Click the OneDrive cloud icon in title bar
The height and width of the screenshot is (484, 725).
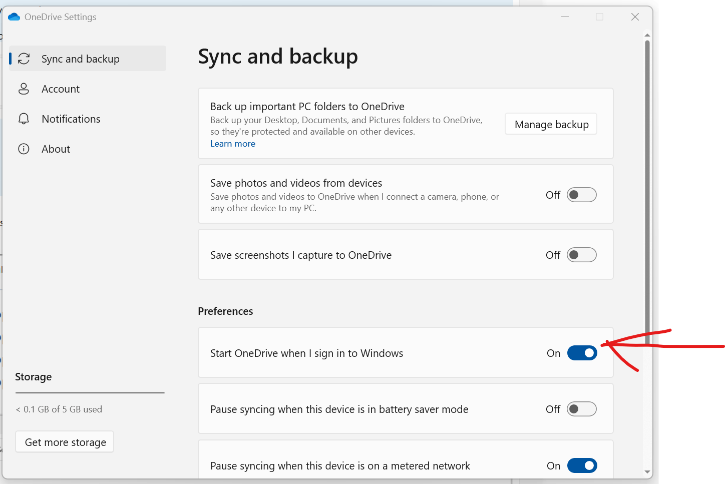pyautogui.click(x=14, y=17)
